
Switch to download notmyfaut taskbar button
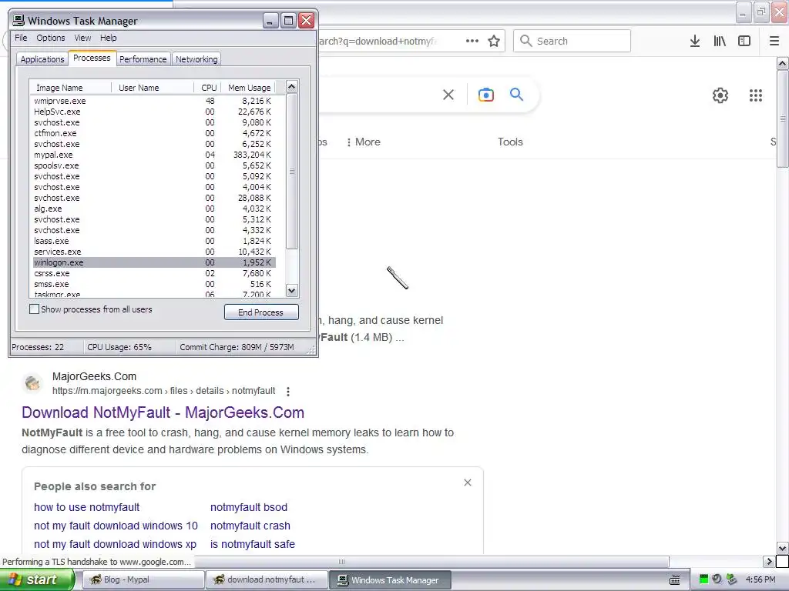[x=267, y=579]
